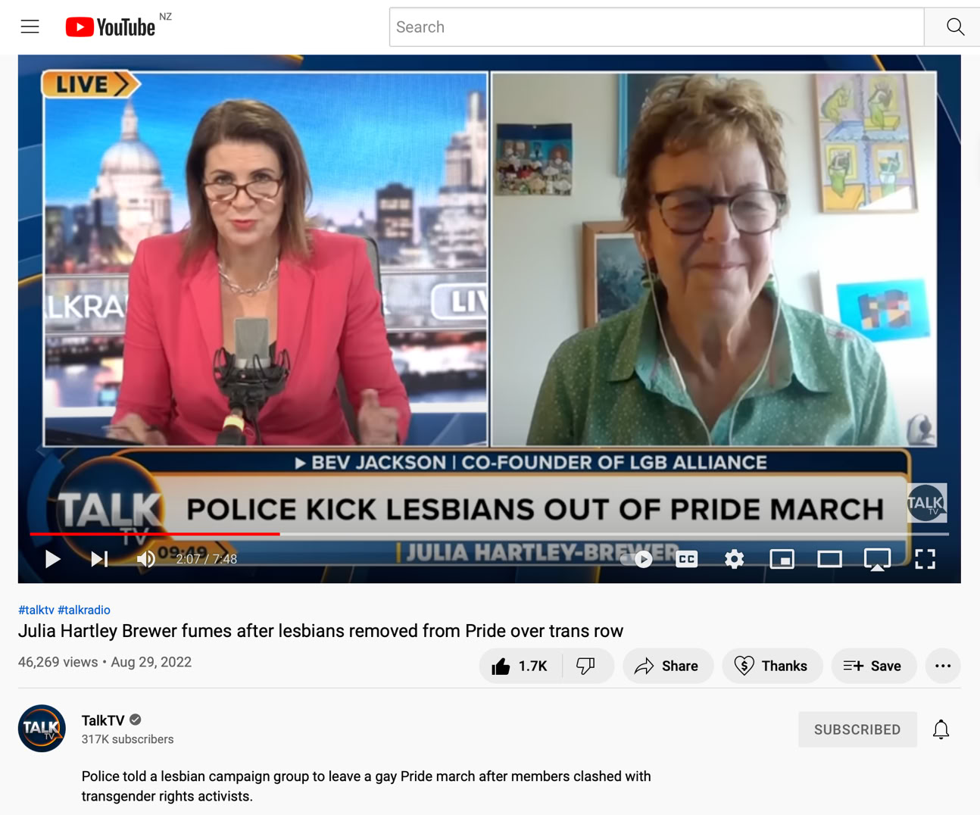Open more actions three-dot menu
The width and height of the screenshot is (980, 815).
943,667
